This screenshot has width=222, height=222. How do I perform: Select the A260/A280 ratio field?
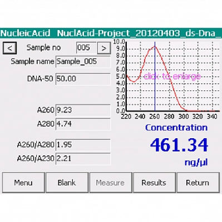tap(83, 145)
